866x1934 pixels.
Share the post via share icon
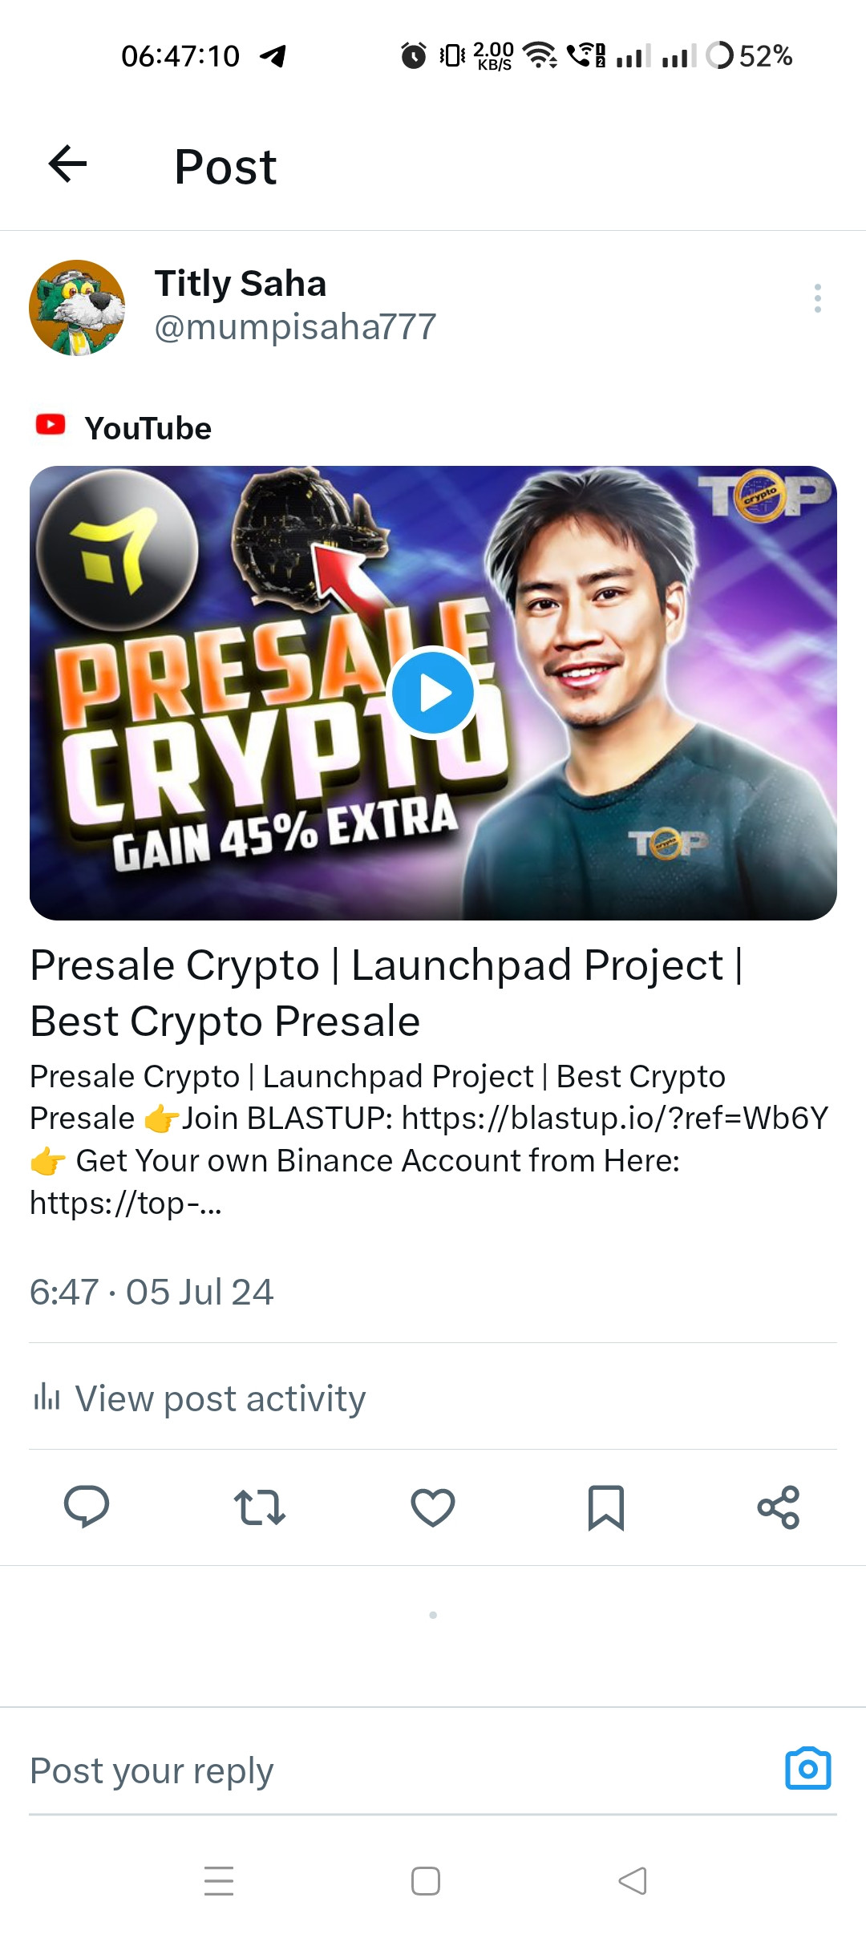coord(779,1507)
